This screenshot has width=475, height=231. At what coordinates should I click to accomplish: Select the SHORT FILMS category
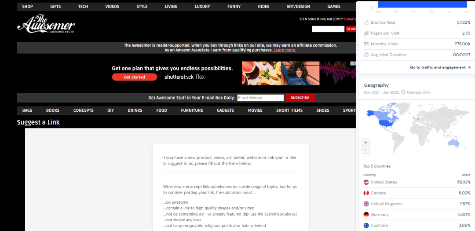click(x=289, y=110)
